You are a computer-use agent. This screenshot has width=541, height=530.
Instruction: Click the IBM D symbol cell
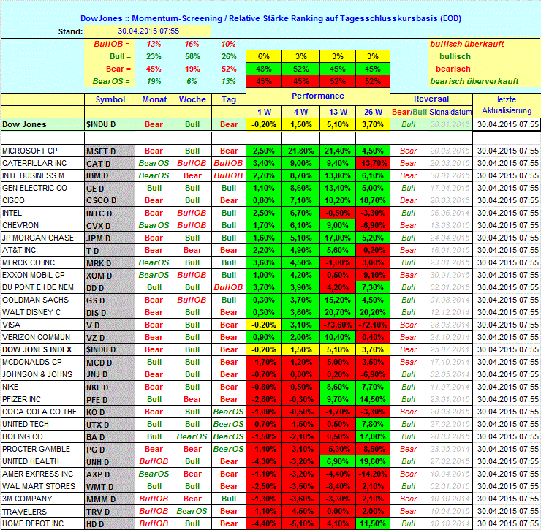[110, 176]
